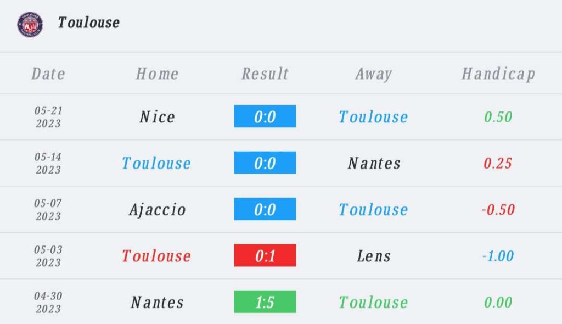Click the red 0:1 result badge
Viewport: 562px width, 324px height.
(265, 255)
